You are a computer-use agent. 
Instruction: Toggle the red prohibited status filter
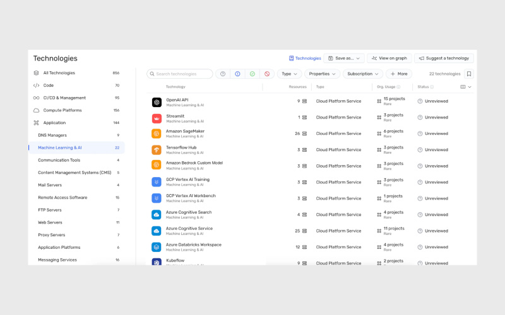pos(266,74)
